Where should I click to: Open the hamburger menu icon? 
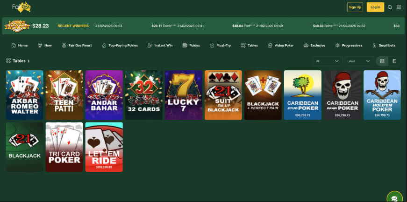click(399, 7)
